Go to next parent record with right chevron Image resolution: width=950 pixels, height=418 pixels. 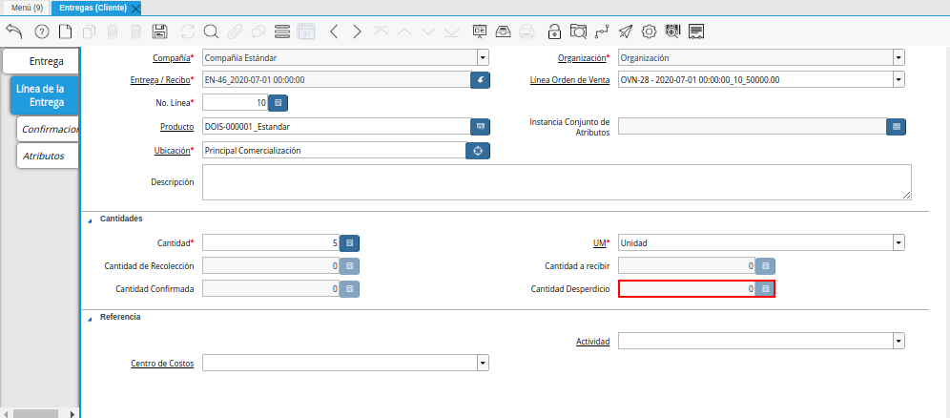pyautogui.click(x=357, y=31)
